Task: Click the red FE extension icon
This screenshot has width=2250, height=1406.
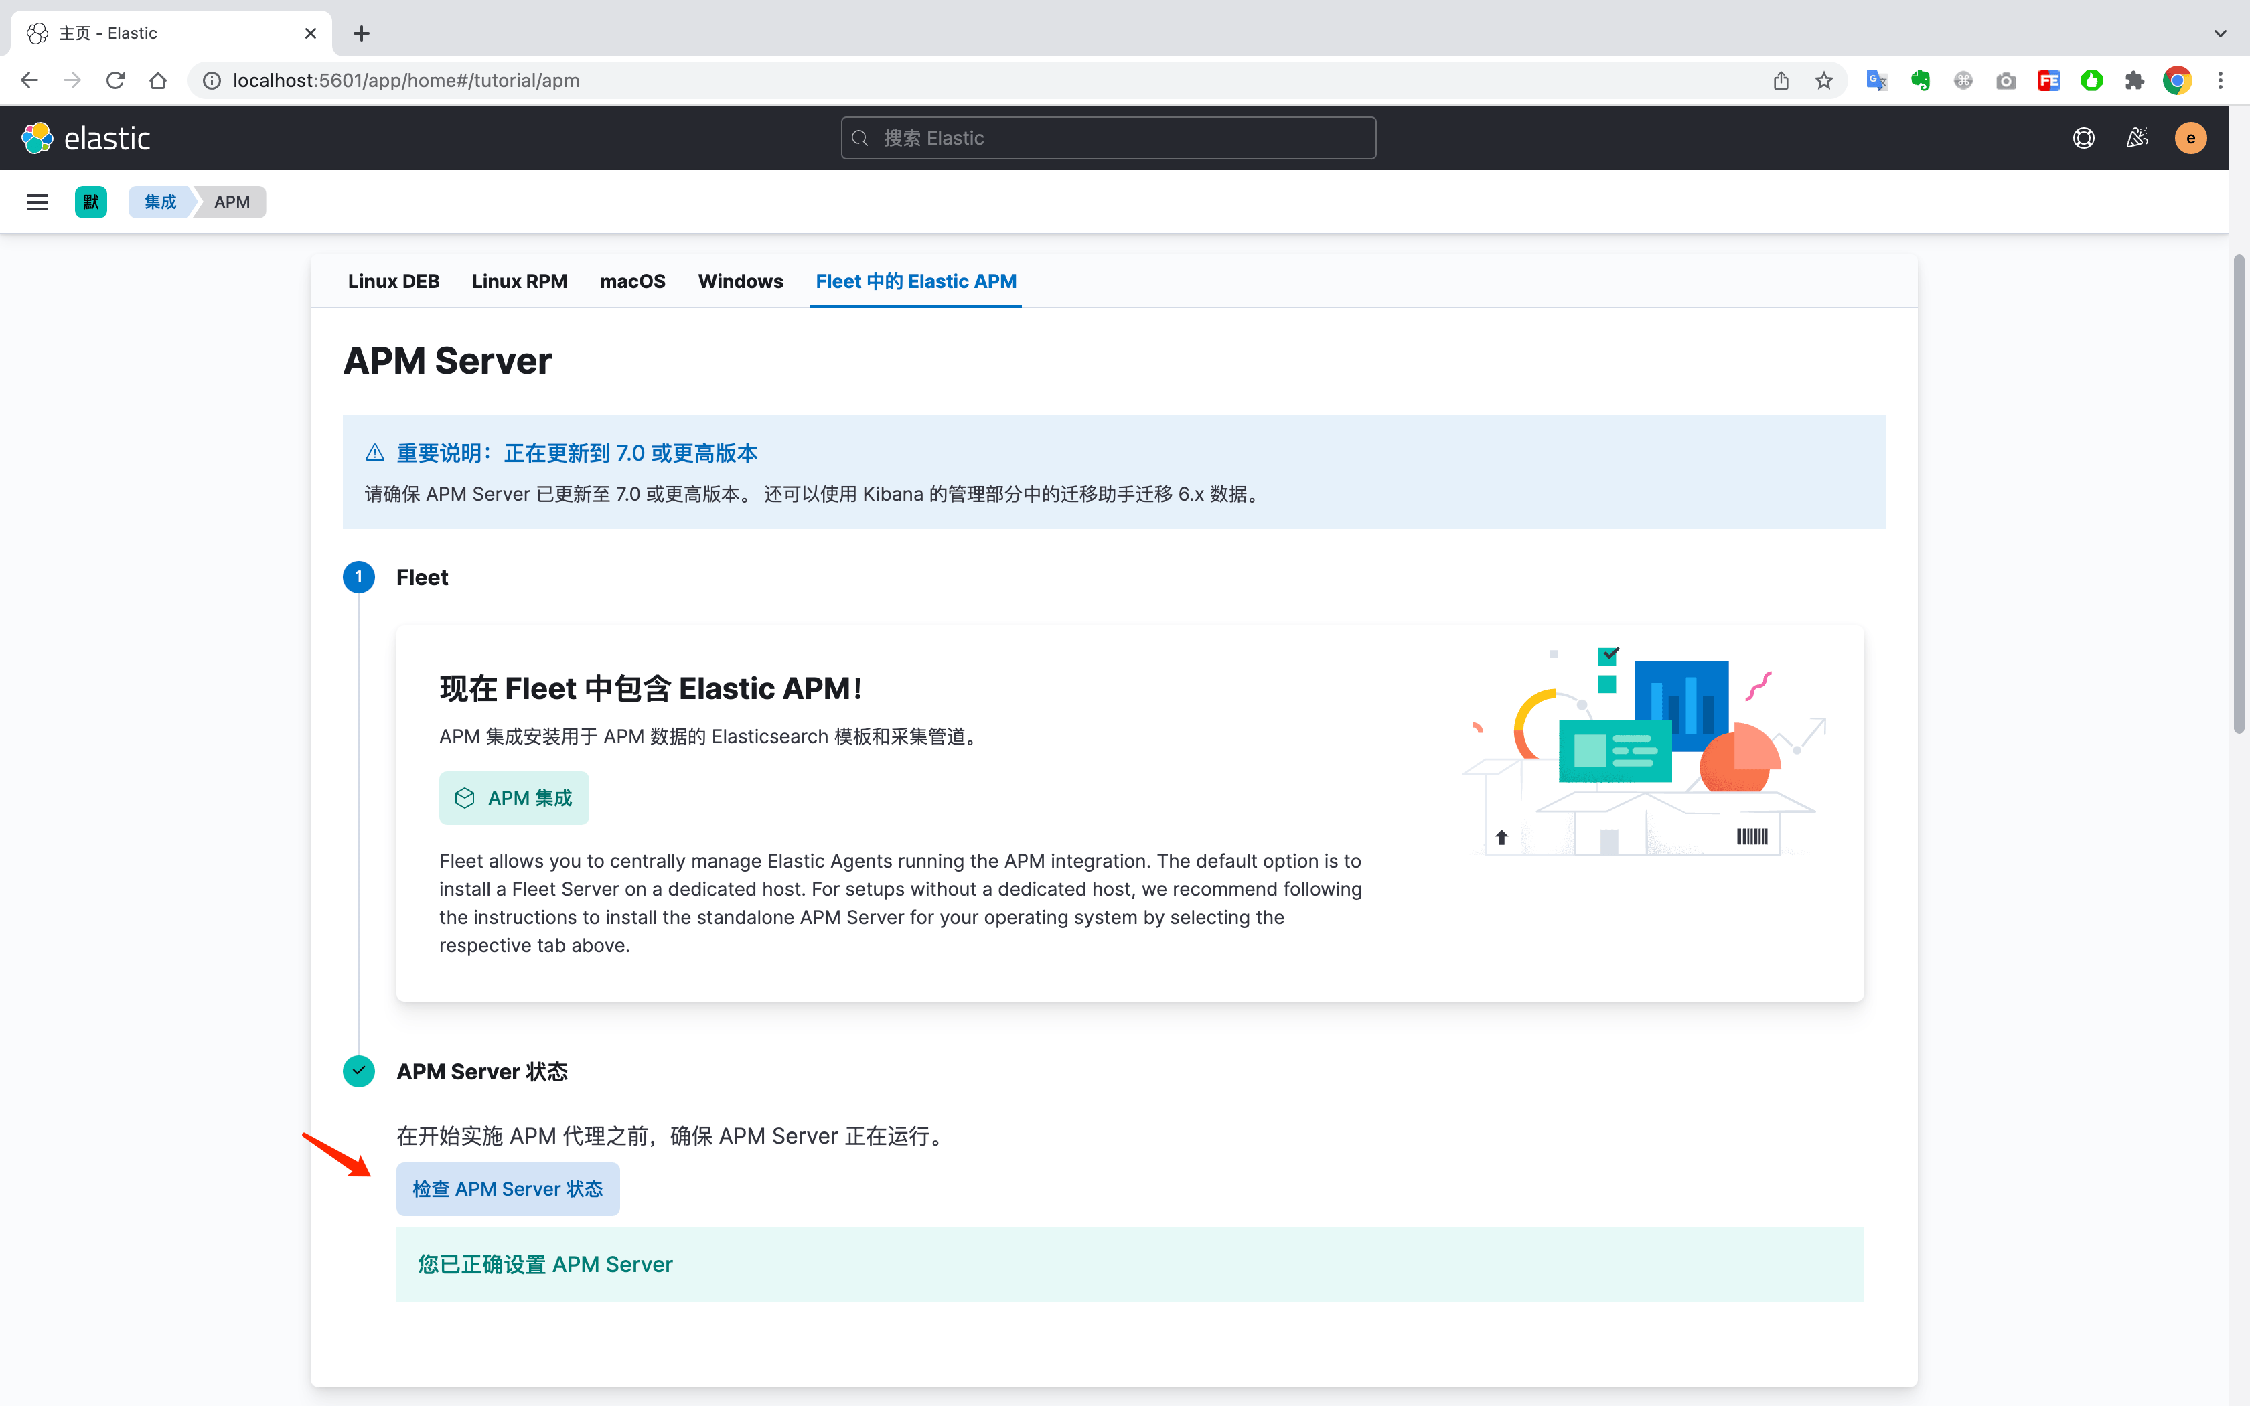Action: tap(2048, 81)
